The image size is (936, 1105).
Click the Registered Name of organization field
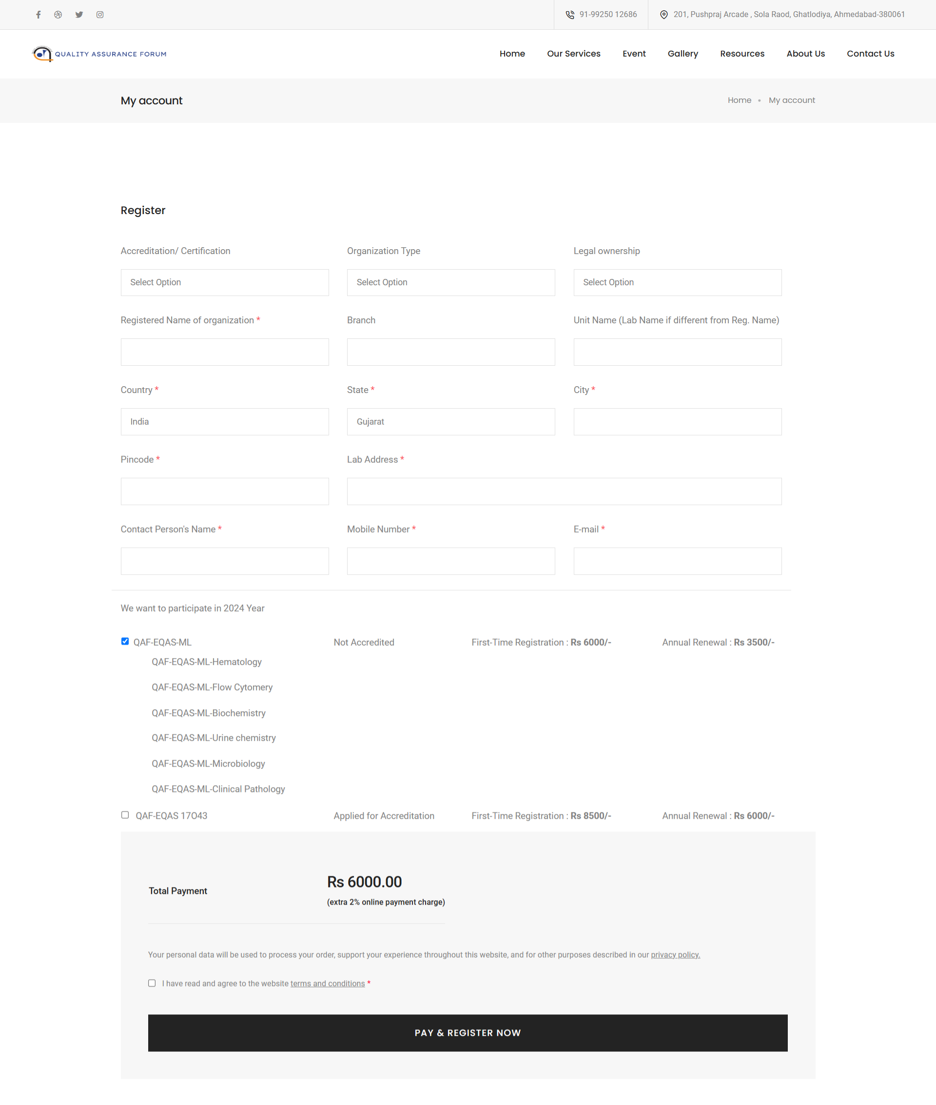tap(224, 352)
